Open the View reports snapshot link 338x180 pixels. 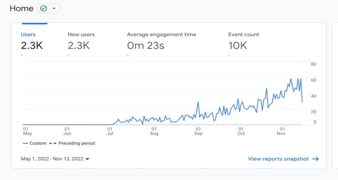coord(278,159)
